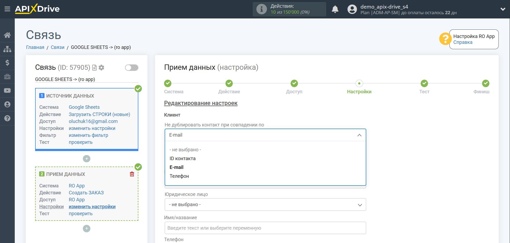Delete data receiver via red trash icon
Image resolution: width=510 pixels, height=243 pixels.
coord(132,174)
